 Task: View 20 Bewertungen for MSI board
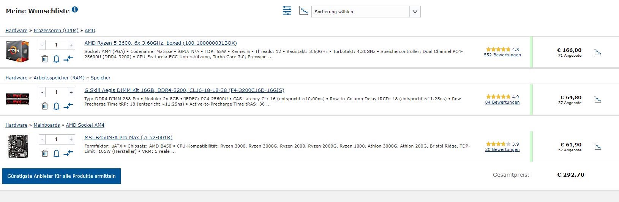[502, 150]
